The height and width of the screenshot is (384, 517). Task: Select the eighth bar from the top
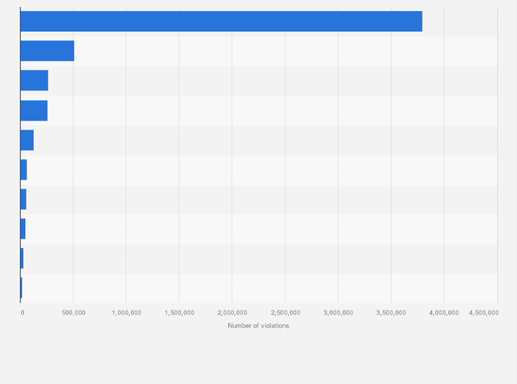click(x=23, y=228)
